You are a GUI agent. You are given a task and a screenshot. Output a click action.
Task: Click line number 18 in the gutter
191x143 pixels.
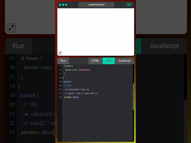click(x=60, y=78)
